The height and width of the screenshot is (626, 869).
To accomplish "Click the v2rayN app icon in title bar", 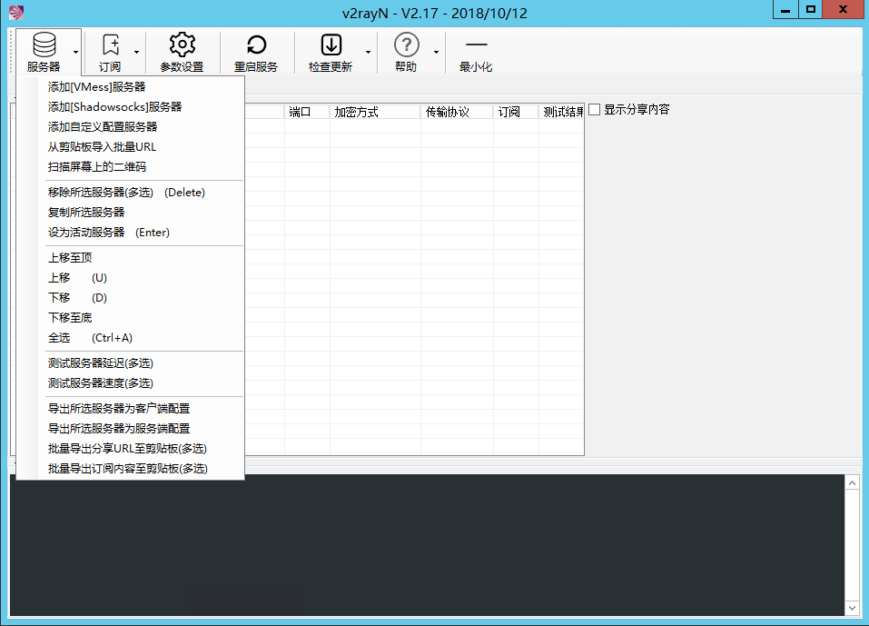I will 14,13.
